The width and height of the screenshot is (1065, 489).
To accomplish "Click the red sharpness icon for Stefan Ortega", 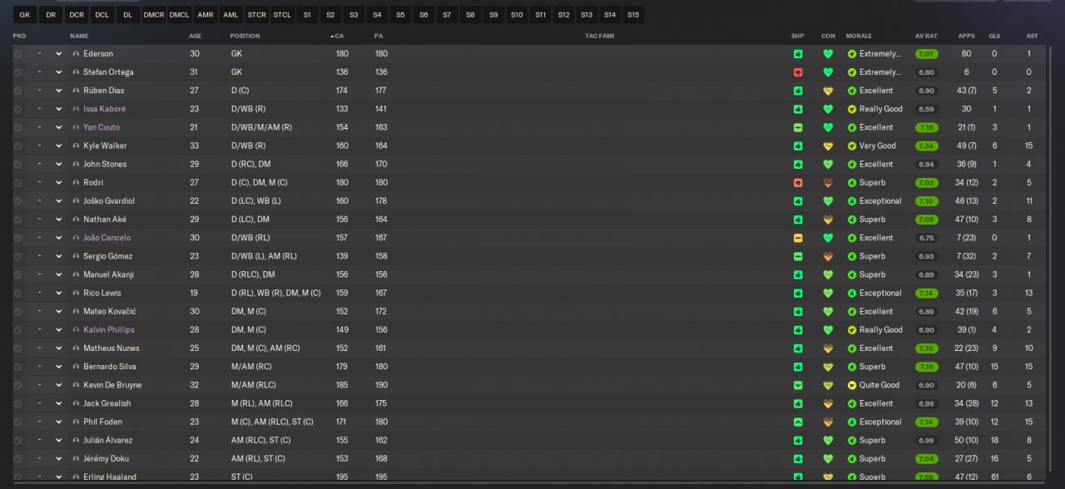I will (798, 72).
